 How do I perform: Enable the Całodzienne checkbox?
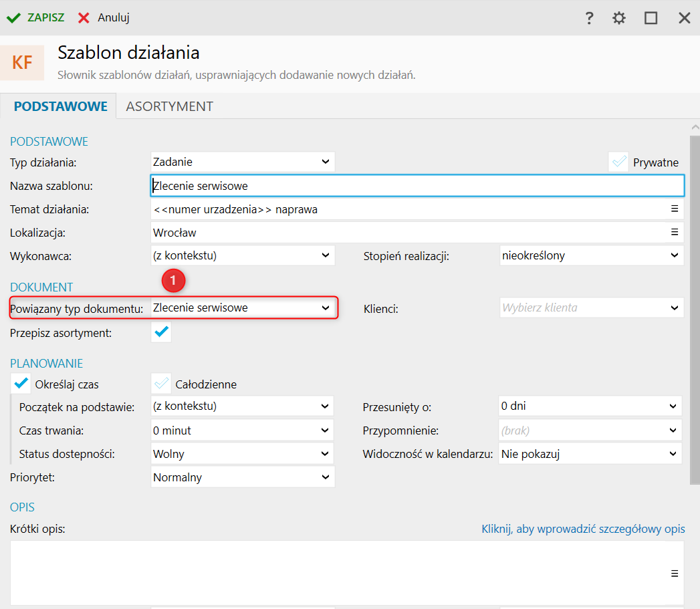coord(161,384)
